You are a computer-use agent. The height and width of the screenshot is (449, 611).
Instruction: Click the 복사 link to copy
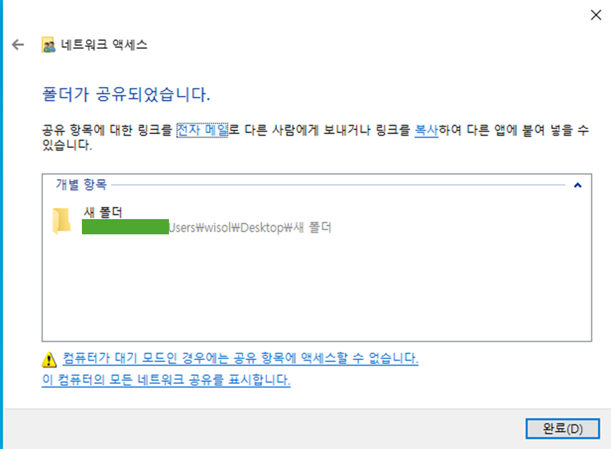coord(426,130)
